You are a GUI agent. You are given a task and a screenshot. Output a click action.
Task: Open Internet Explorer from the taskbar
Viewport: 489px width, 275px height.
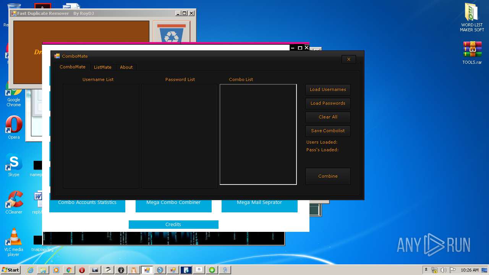coord(30,270)
